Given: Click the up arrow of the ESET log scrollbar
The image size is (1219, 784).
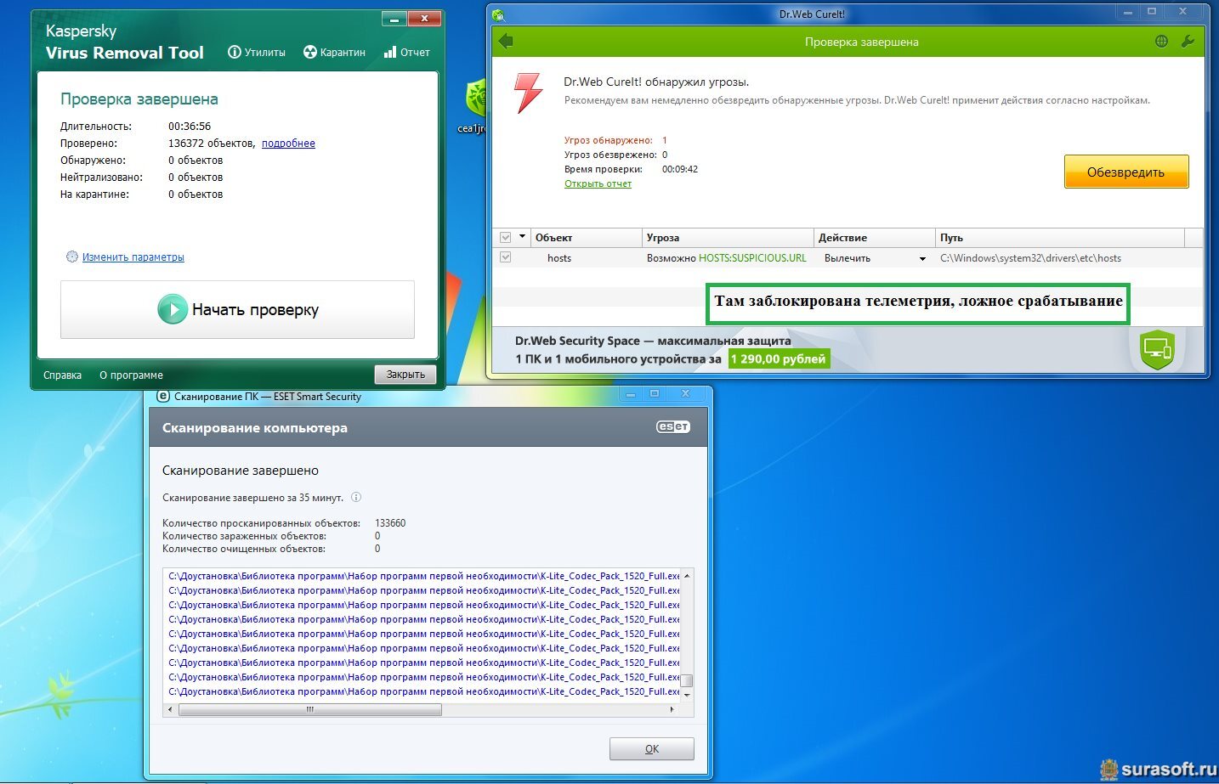Looking at the screenshot, I should [687, 576].
